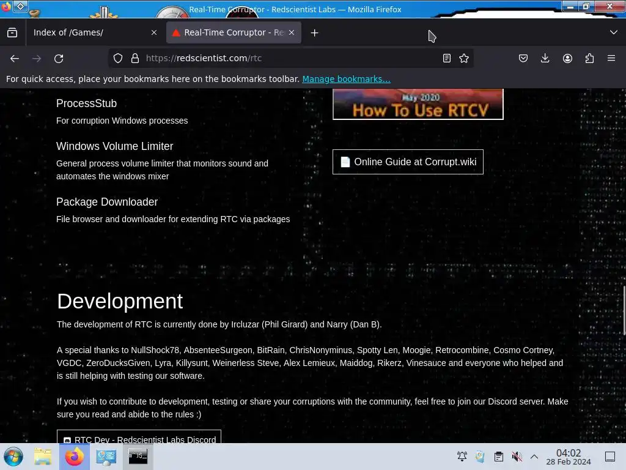
Task: Click the Development section heading
Action: (120, 301)
